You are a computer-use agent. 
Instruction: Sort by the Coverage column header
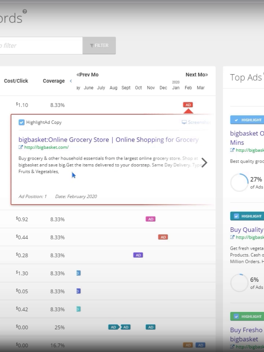(x=54, y=81)
